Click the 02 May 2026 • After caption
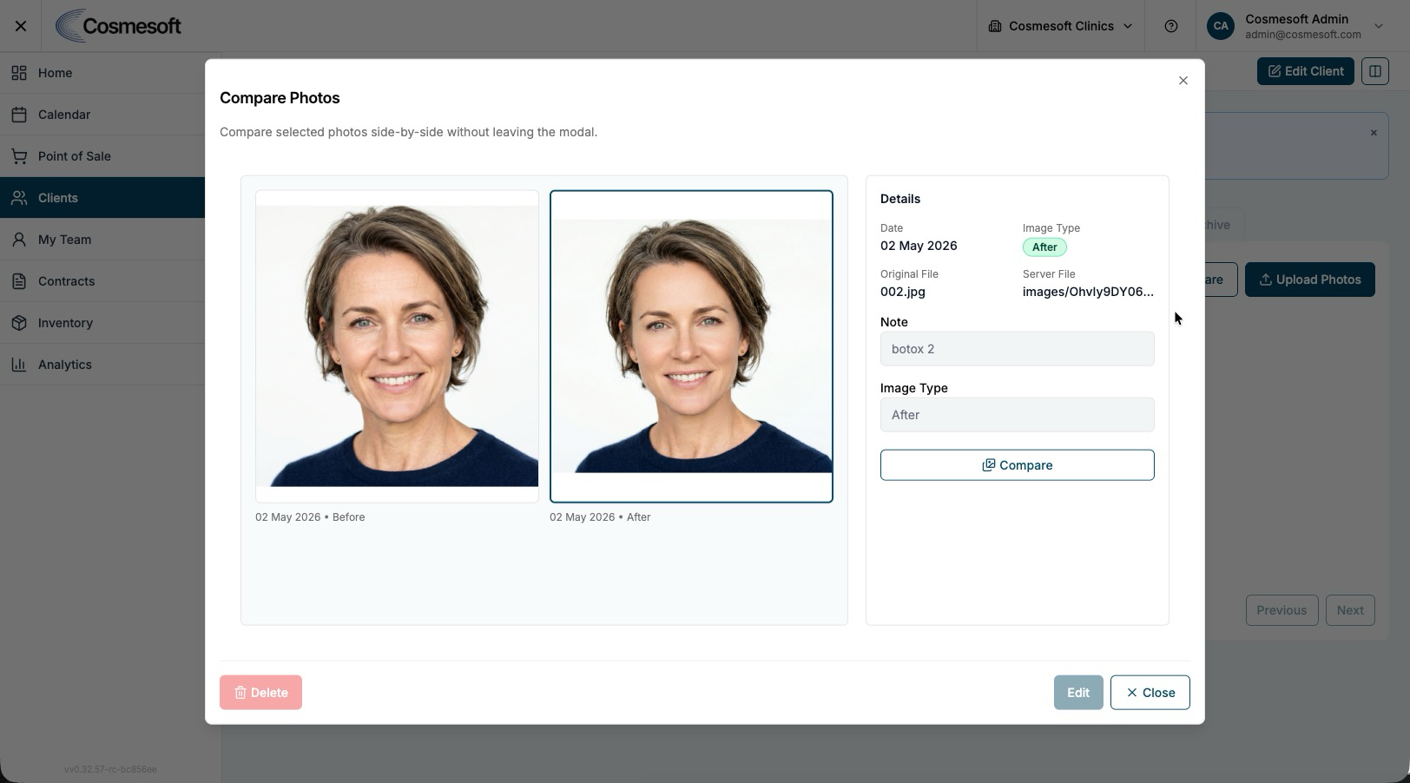 pyautogui.click(x=600, y=517)
